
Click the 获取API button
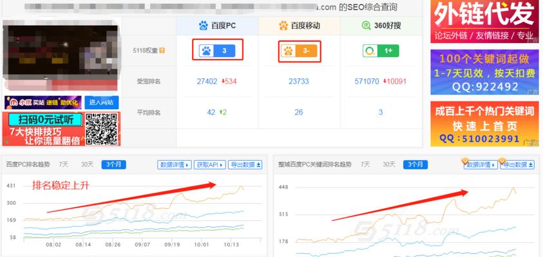[x=210, y=164]
